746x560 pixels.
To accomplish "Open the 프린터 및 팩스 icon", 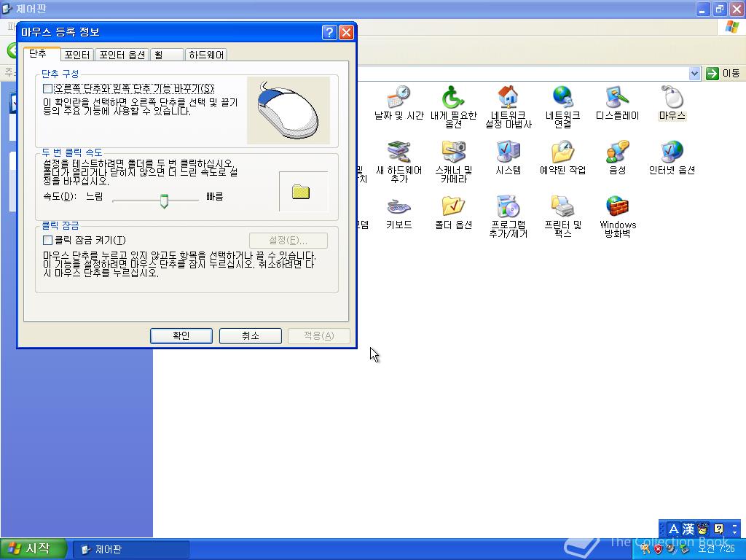I will point(563,217).
